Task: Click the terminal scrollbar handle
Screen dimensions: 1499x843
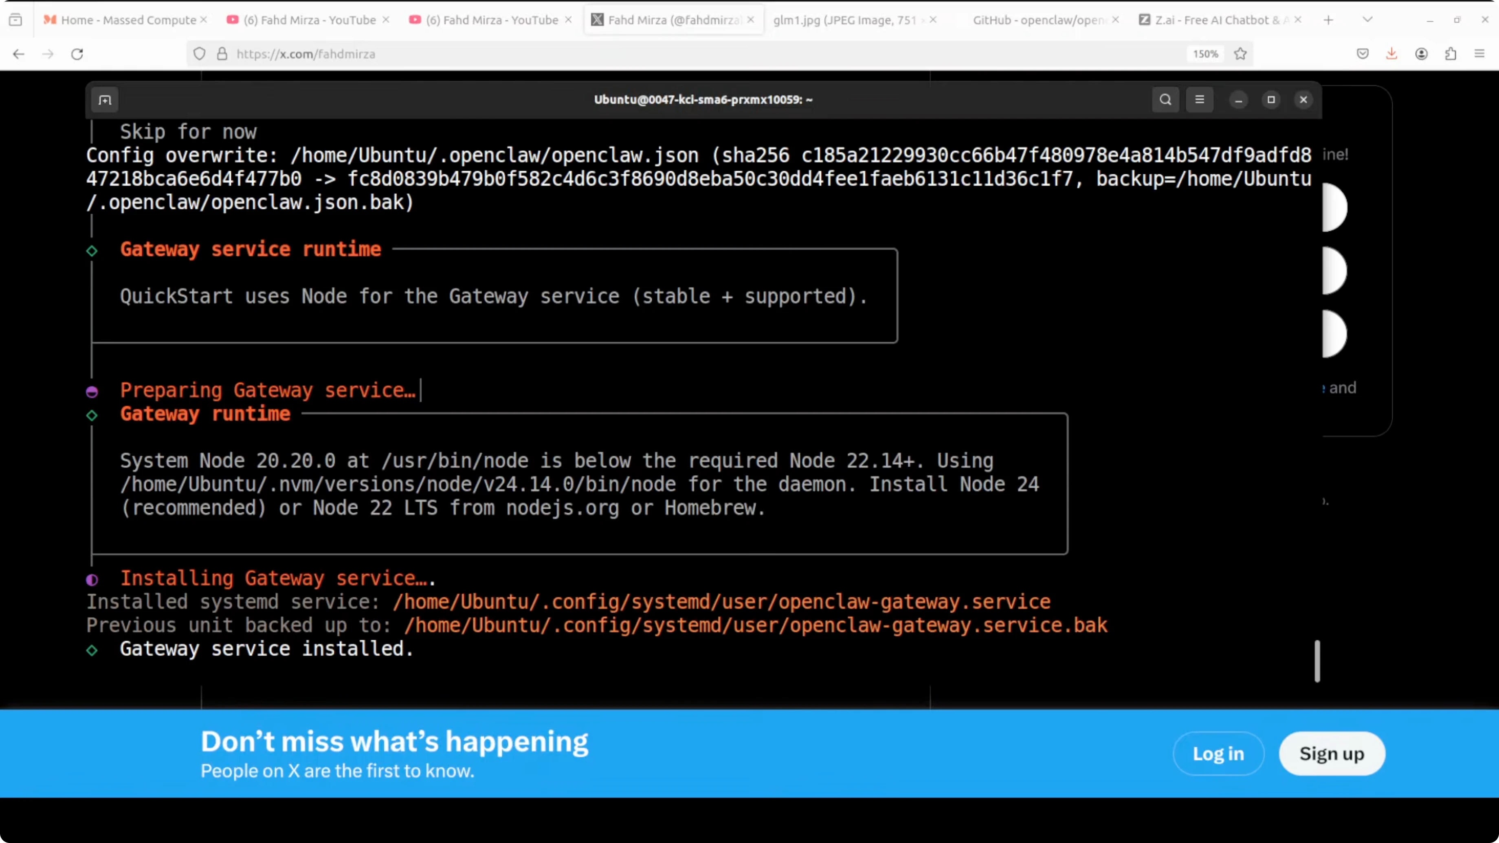Action: (x=1317, y=661)
